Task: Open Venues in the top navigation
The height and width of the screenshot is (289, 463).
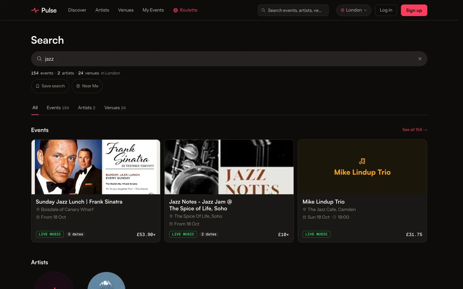Action: (126, 10)
